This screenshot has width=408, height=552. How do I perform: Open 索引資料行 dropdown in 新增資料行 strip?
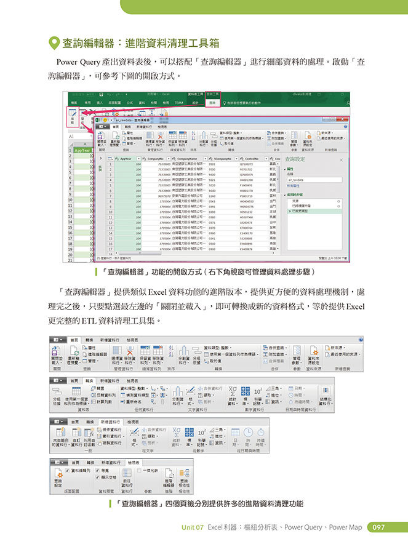pyautogui.click(x=110, y=436)
